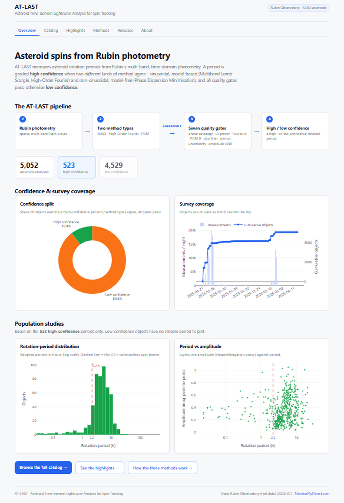Open the Highlights tab
Image resolution: width=344 pixels, height=503 pixels.
coord(76,30)
